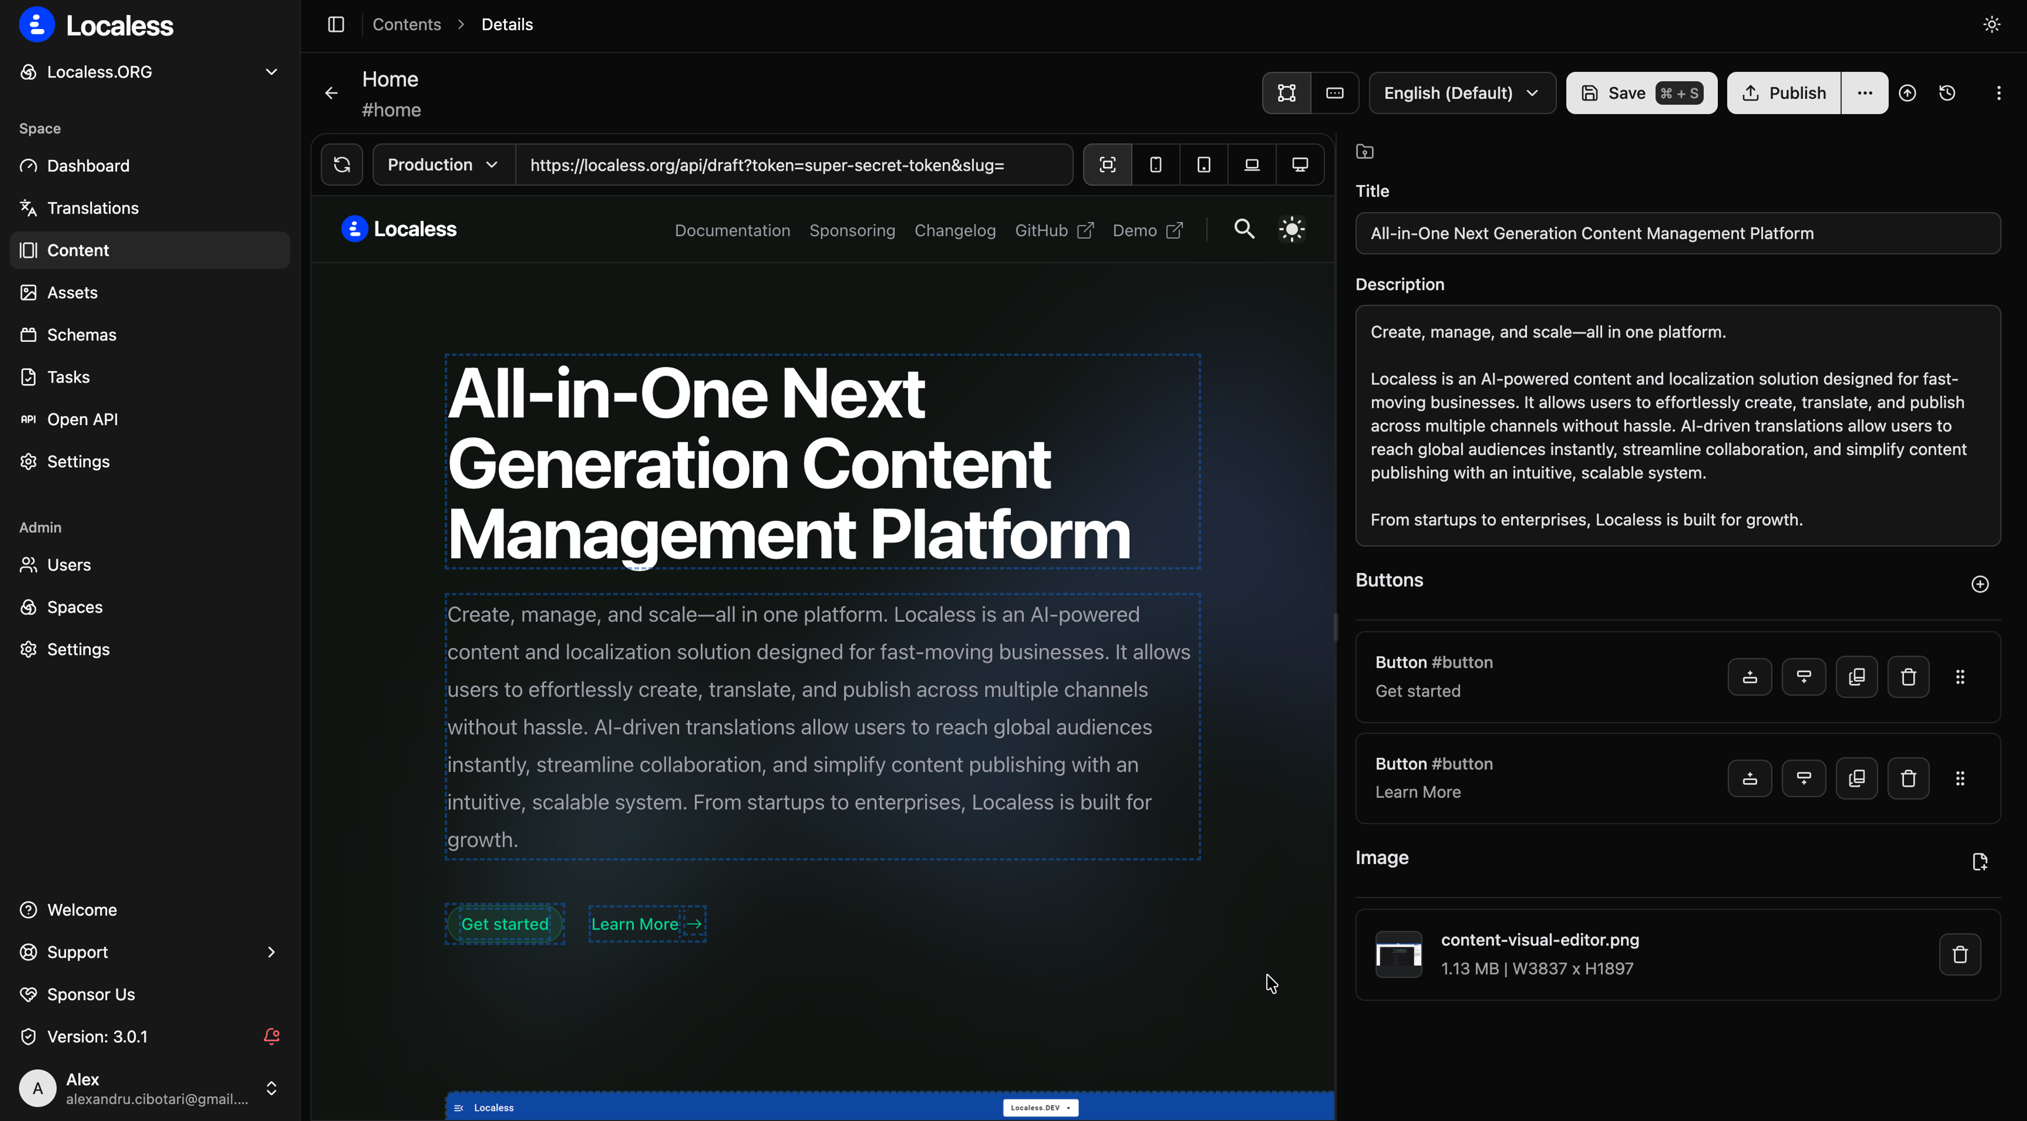2027x1121 pixels.
Task: Click the Description text area
Action: point(1678,425)
